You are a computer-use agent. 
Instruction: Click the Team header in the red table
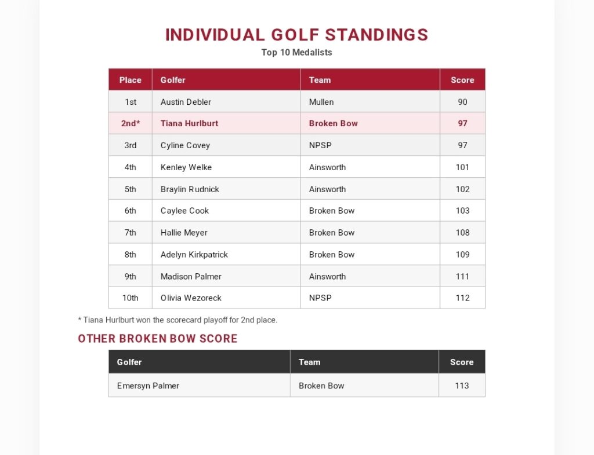tap(370, 80)
